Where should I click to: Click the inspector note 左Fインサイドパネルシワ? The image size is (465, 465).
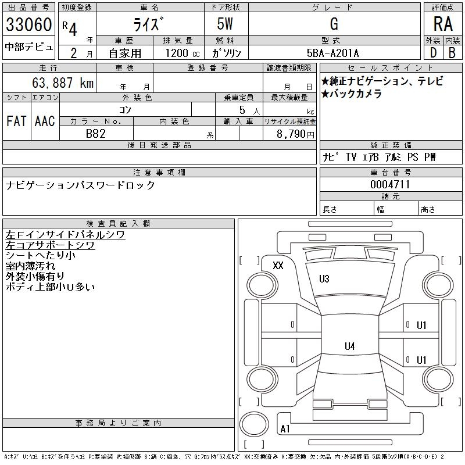65,235
